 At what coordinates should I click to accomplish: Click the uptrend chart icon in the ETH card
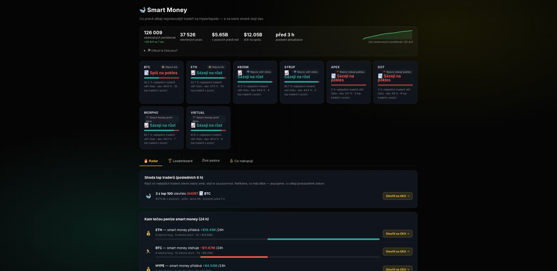point(193,73)
